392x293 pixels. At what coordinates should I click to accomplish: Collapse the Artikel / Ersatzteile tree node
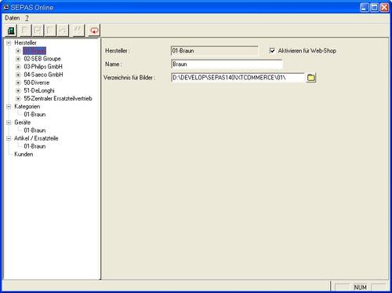coord(9,138)
